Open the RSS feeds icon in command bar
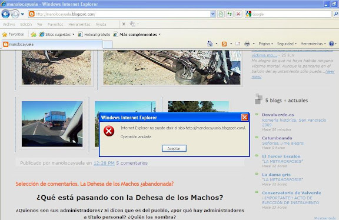 (x=224, y=44)
